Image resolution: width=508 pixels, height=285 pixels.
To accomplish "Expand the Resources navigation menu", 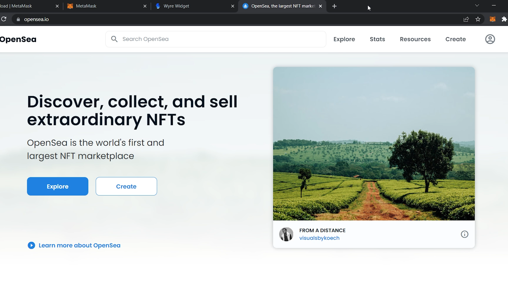I will point(415,39).
